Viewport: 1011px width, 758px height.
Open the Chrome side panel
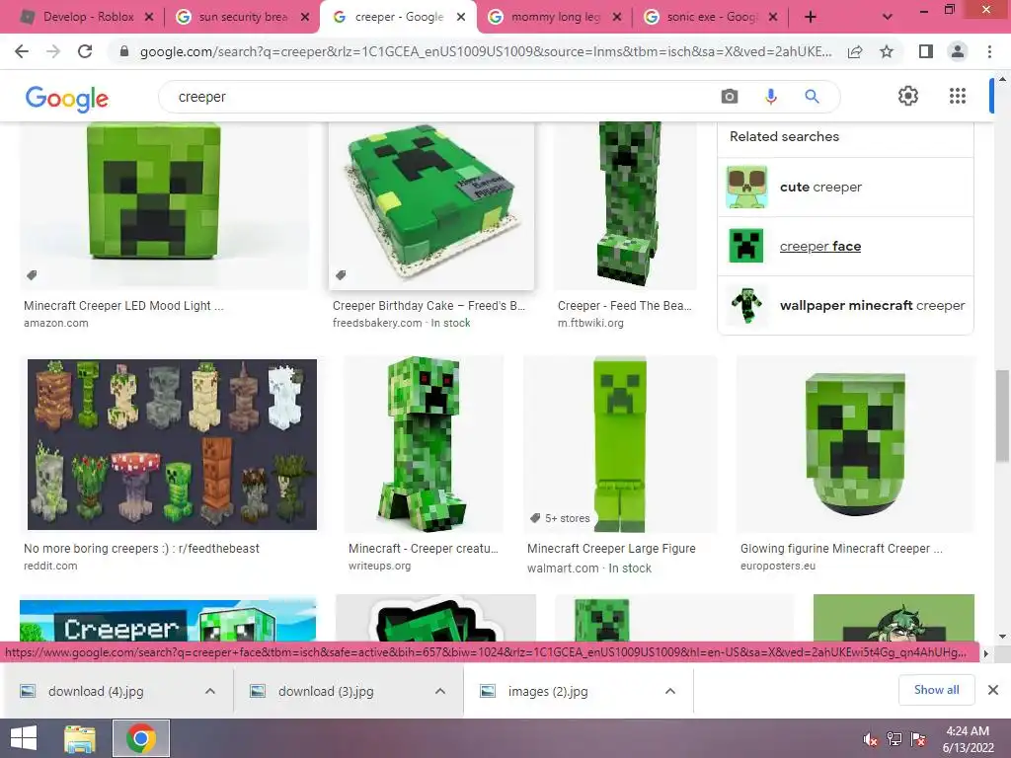[926, 51]
